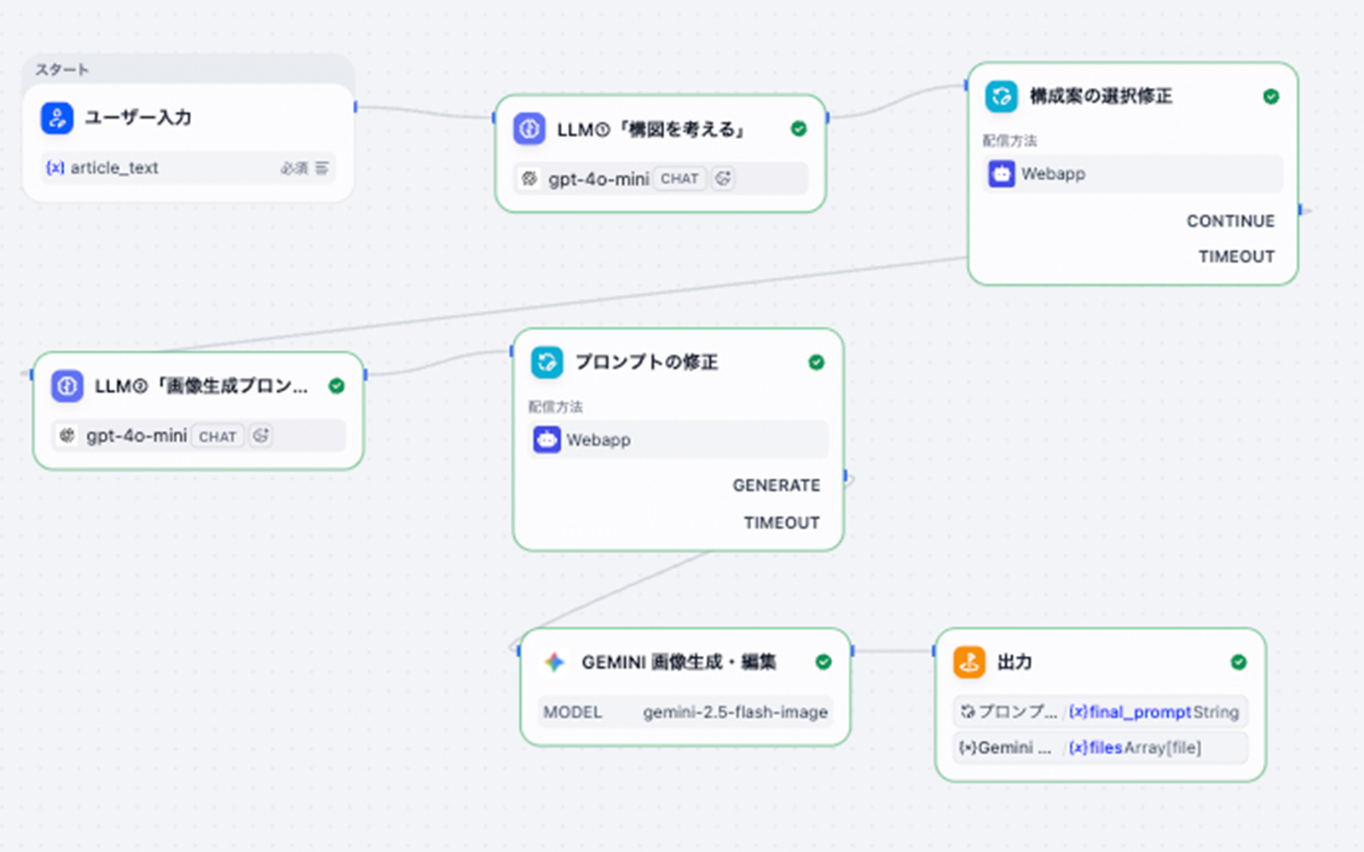
Task: Click the GENERATE output connector handle
Action: click(847, 477)
